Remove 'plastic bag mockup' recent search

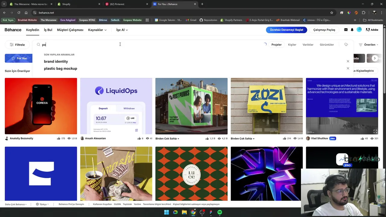pos(348,68)
